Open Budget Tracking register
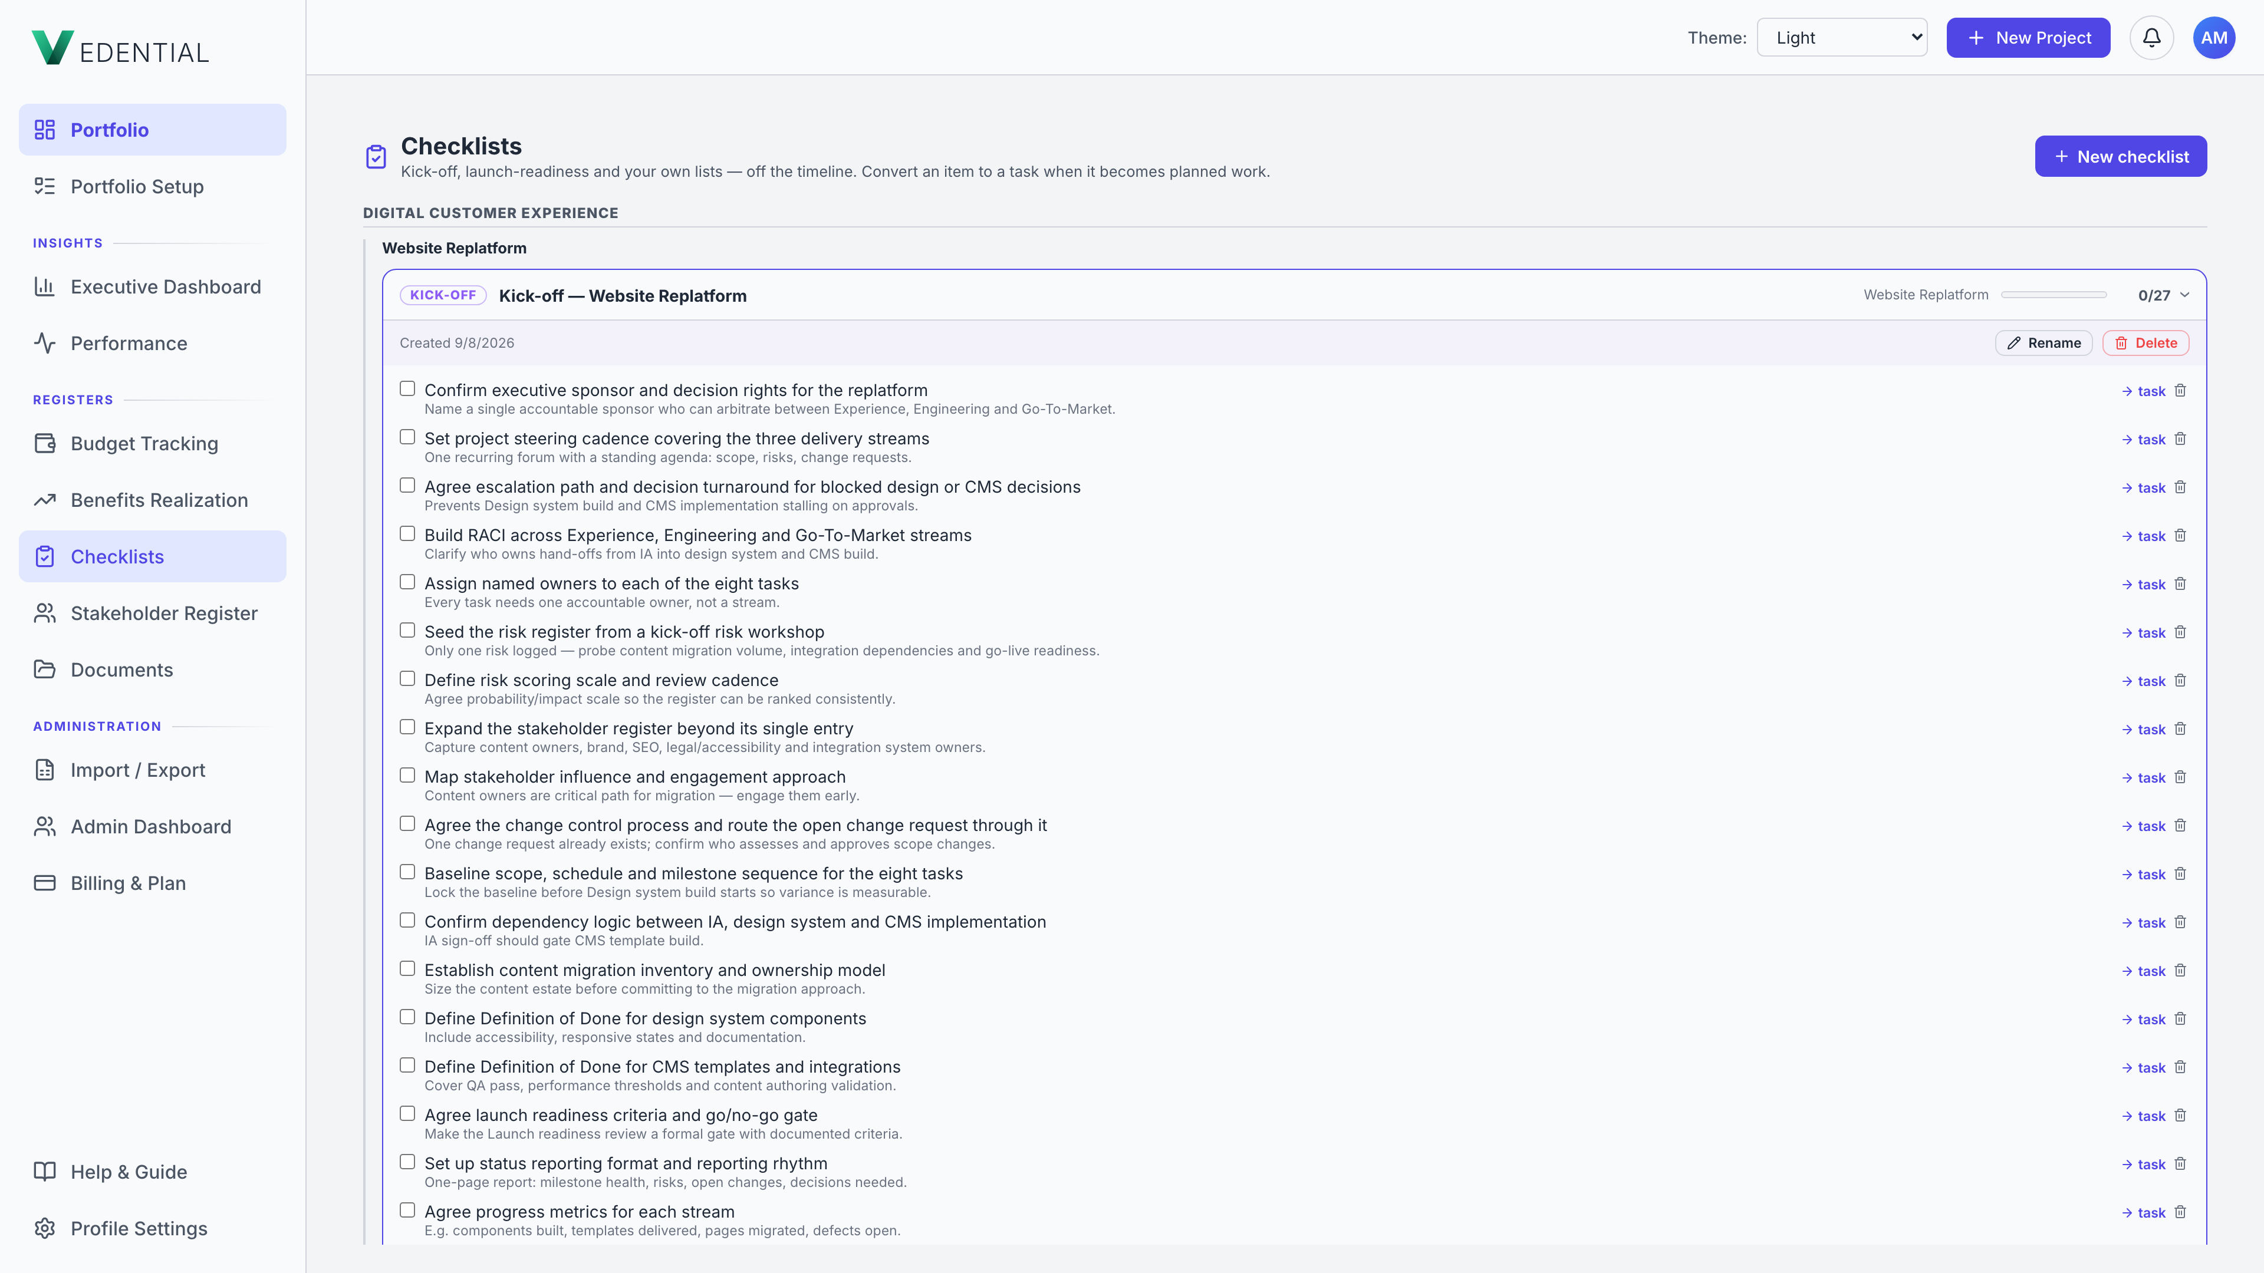The width and height of the screenshot is (2264, 1273). click(153, 444)
